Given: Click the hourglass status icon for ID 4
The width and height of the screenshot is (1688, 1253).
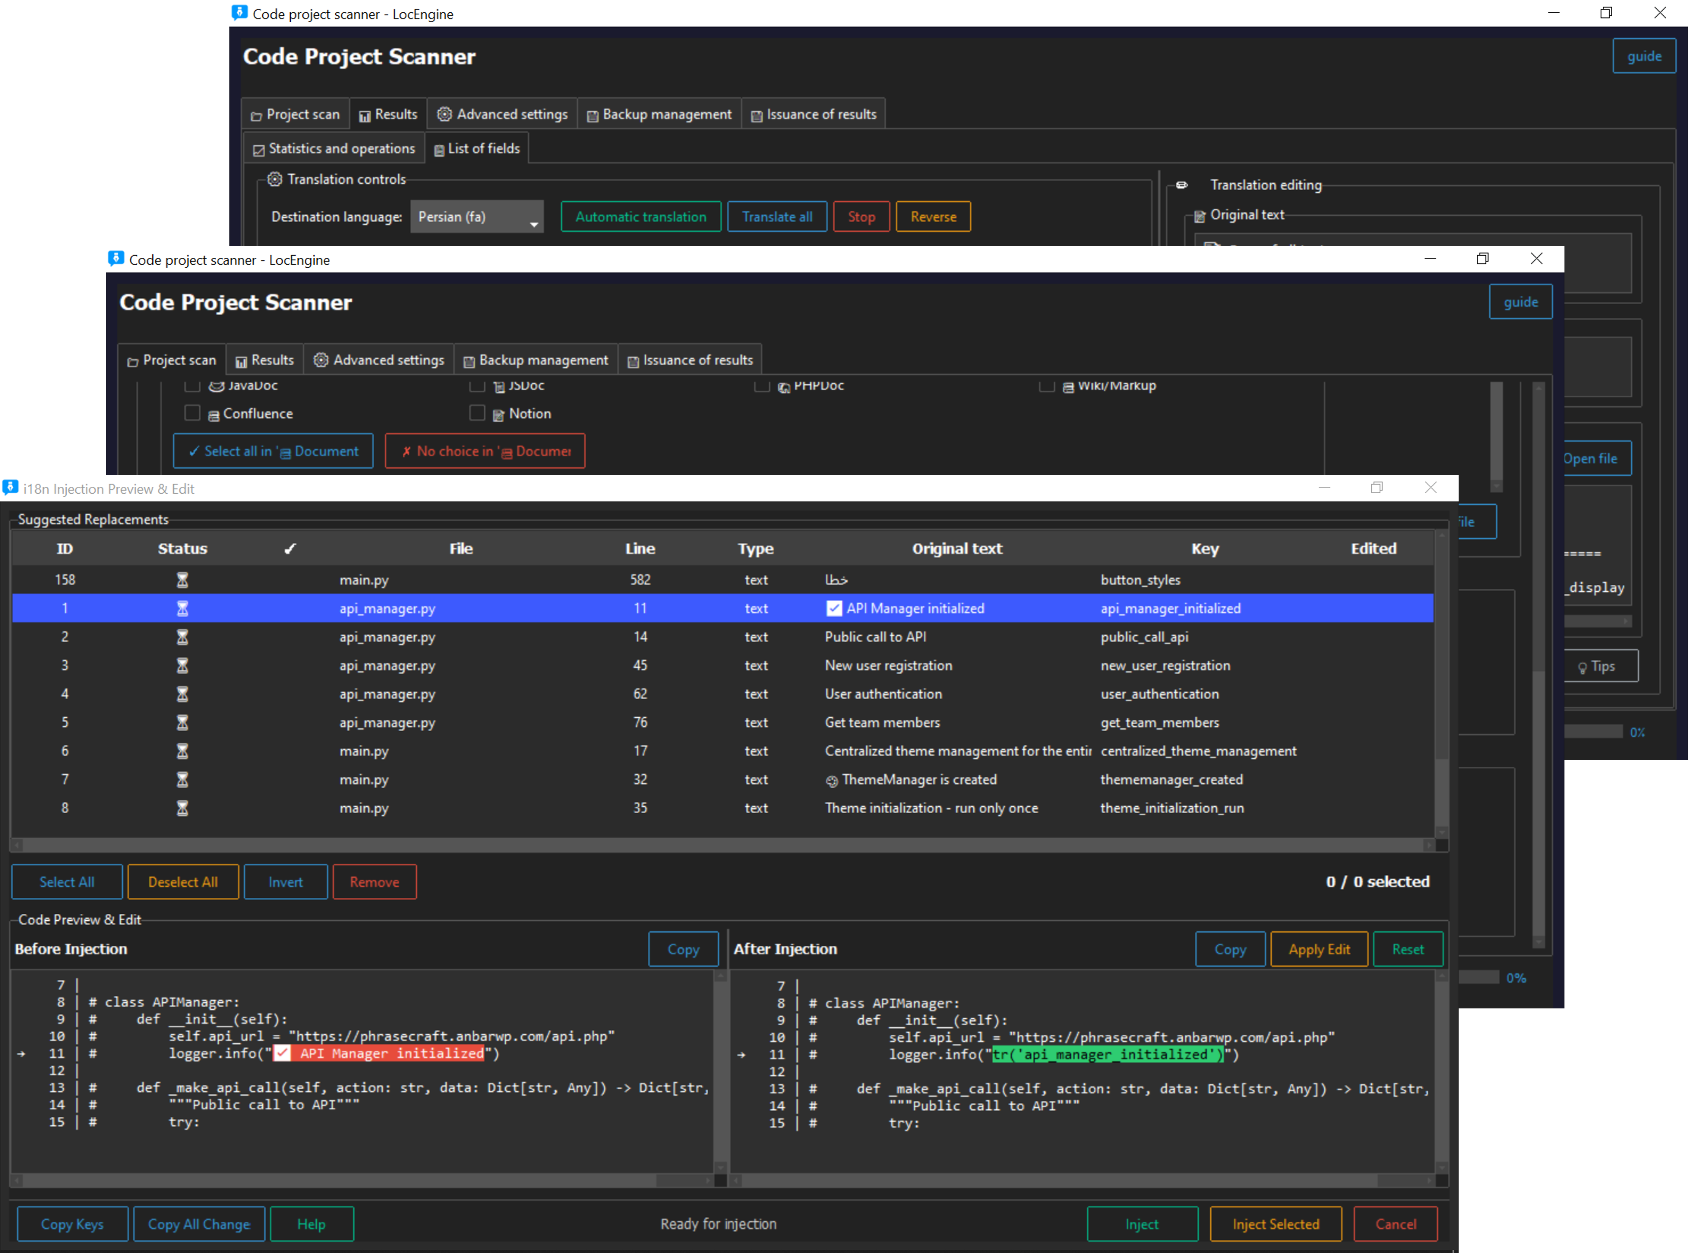Looking at the screenshot, I should pyautogui.click(x=182, y=694).
